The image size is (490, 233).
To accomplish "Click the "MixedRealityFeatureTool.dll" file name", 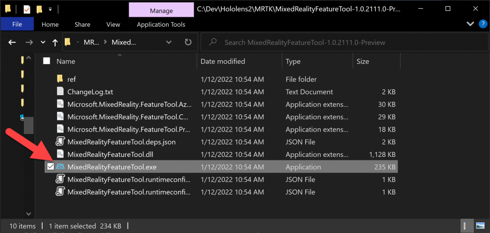I will (110, 154).
